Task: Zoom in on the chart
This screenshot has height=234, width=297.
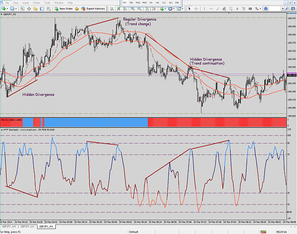Action: 133,9
